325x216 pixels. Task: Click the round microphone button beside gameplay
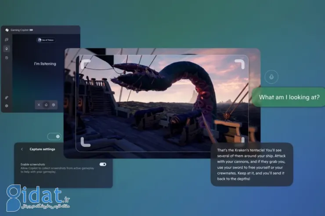click(271, 77)
